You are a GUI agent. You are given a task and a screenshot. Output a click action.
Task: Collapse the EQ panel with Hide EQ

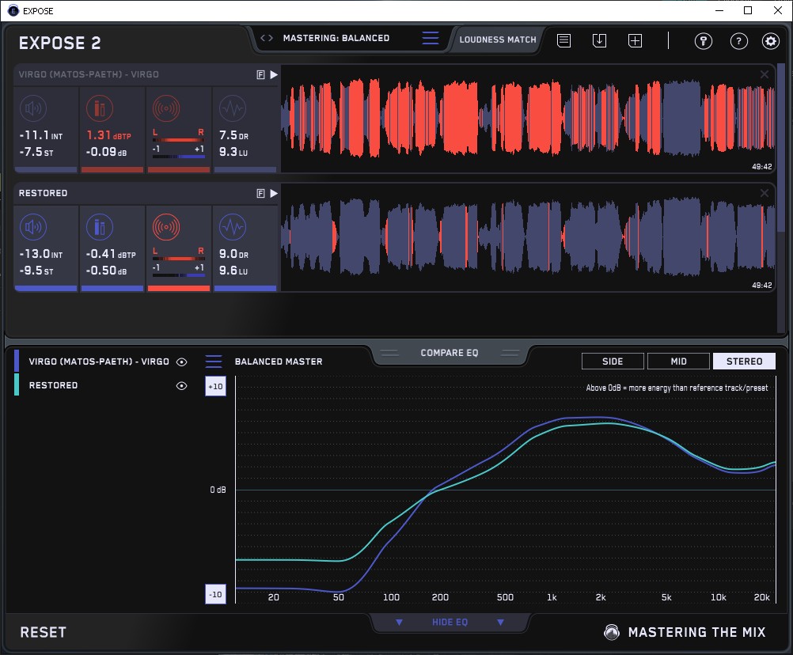pos(450,623)
